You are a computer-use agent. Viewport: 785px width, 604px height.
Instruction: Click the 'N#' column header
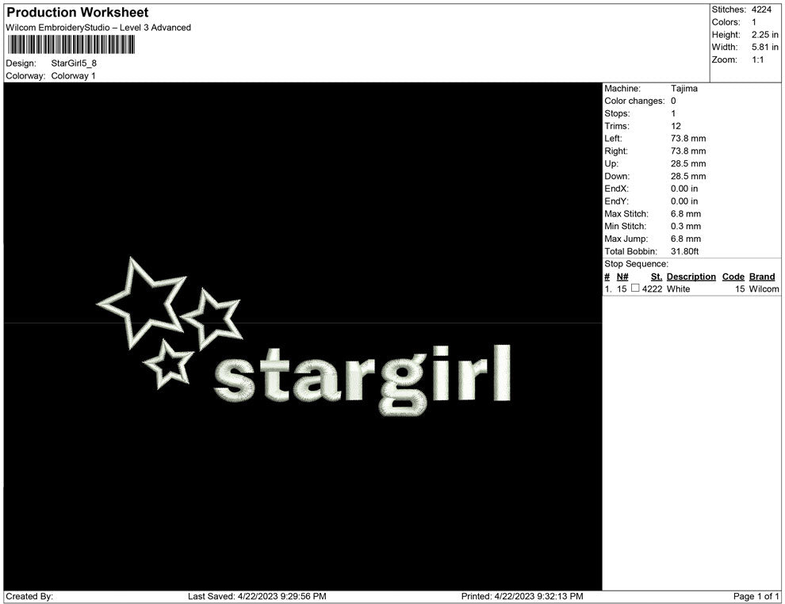coord(622,277)
